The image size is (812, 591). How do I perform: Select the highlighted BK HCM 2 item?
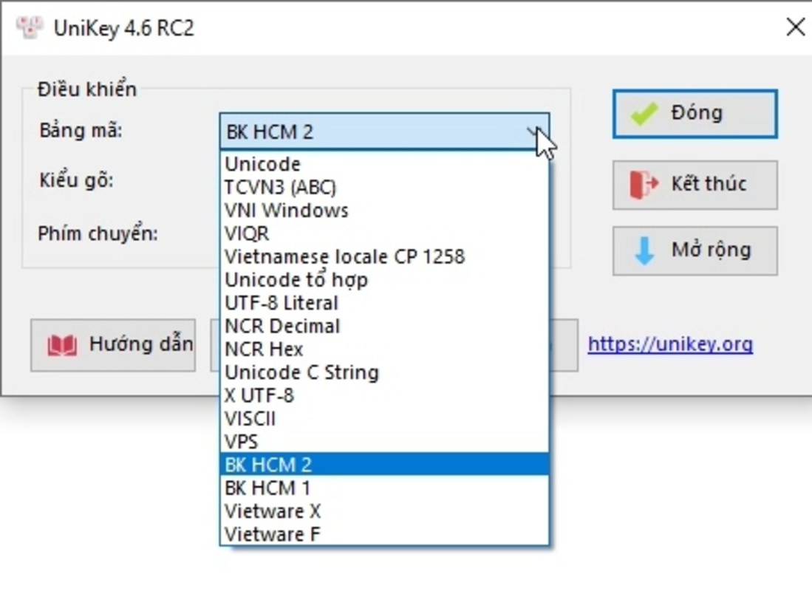pos(384,465)
